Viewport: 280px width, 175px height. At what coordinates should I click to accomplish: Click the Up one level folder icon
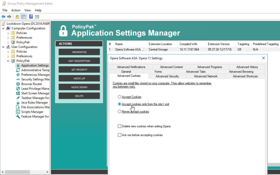17,17
